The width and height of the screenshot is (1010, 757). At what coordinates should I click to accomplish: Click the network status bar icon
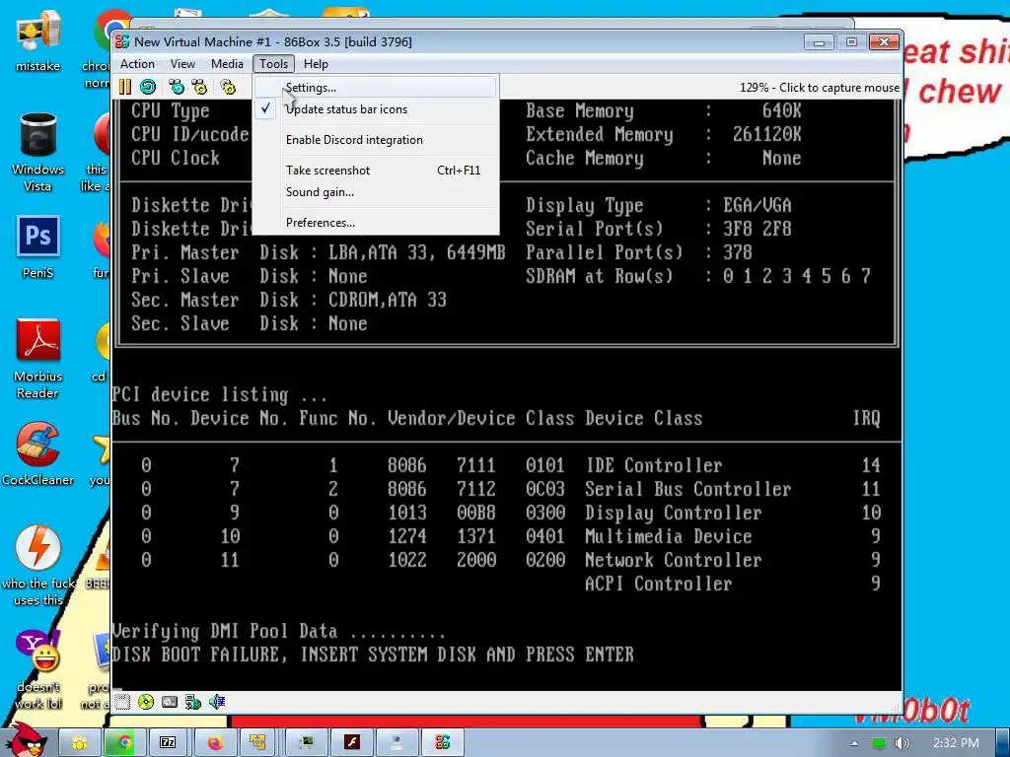(x=192, y=702)
